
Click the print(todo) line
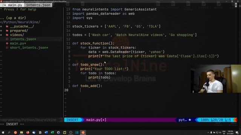click(99, 78)
